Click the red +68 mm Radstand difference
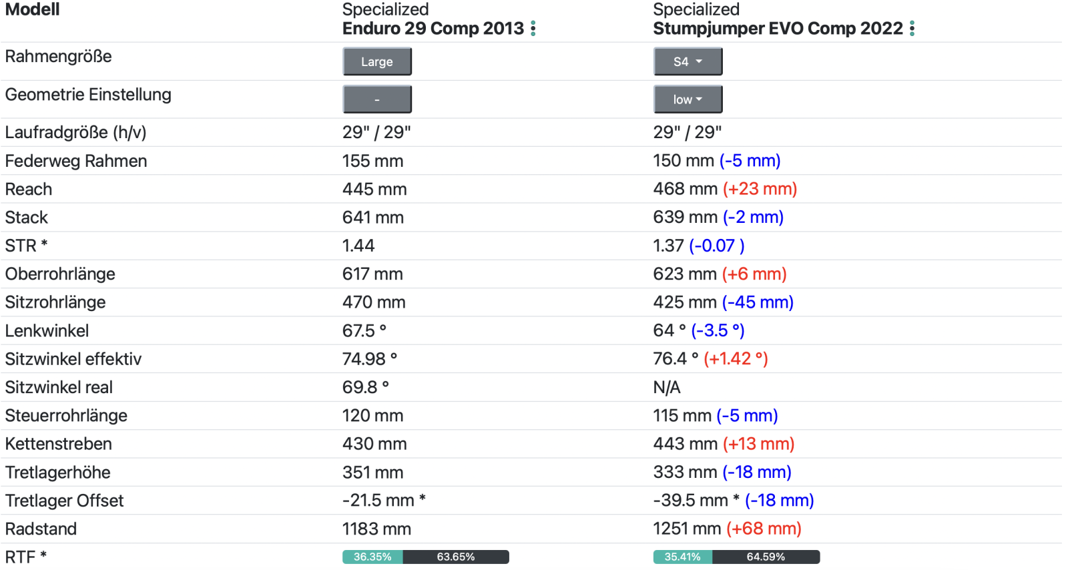 [764, 529]
